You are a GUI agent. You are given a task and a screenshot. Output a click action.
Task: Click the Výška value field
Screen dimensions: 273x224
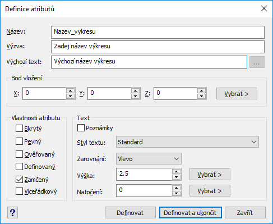point(144,174)
